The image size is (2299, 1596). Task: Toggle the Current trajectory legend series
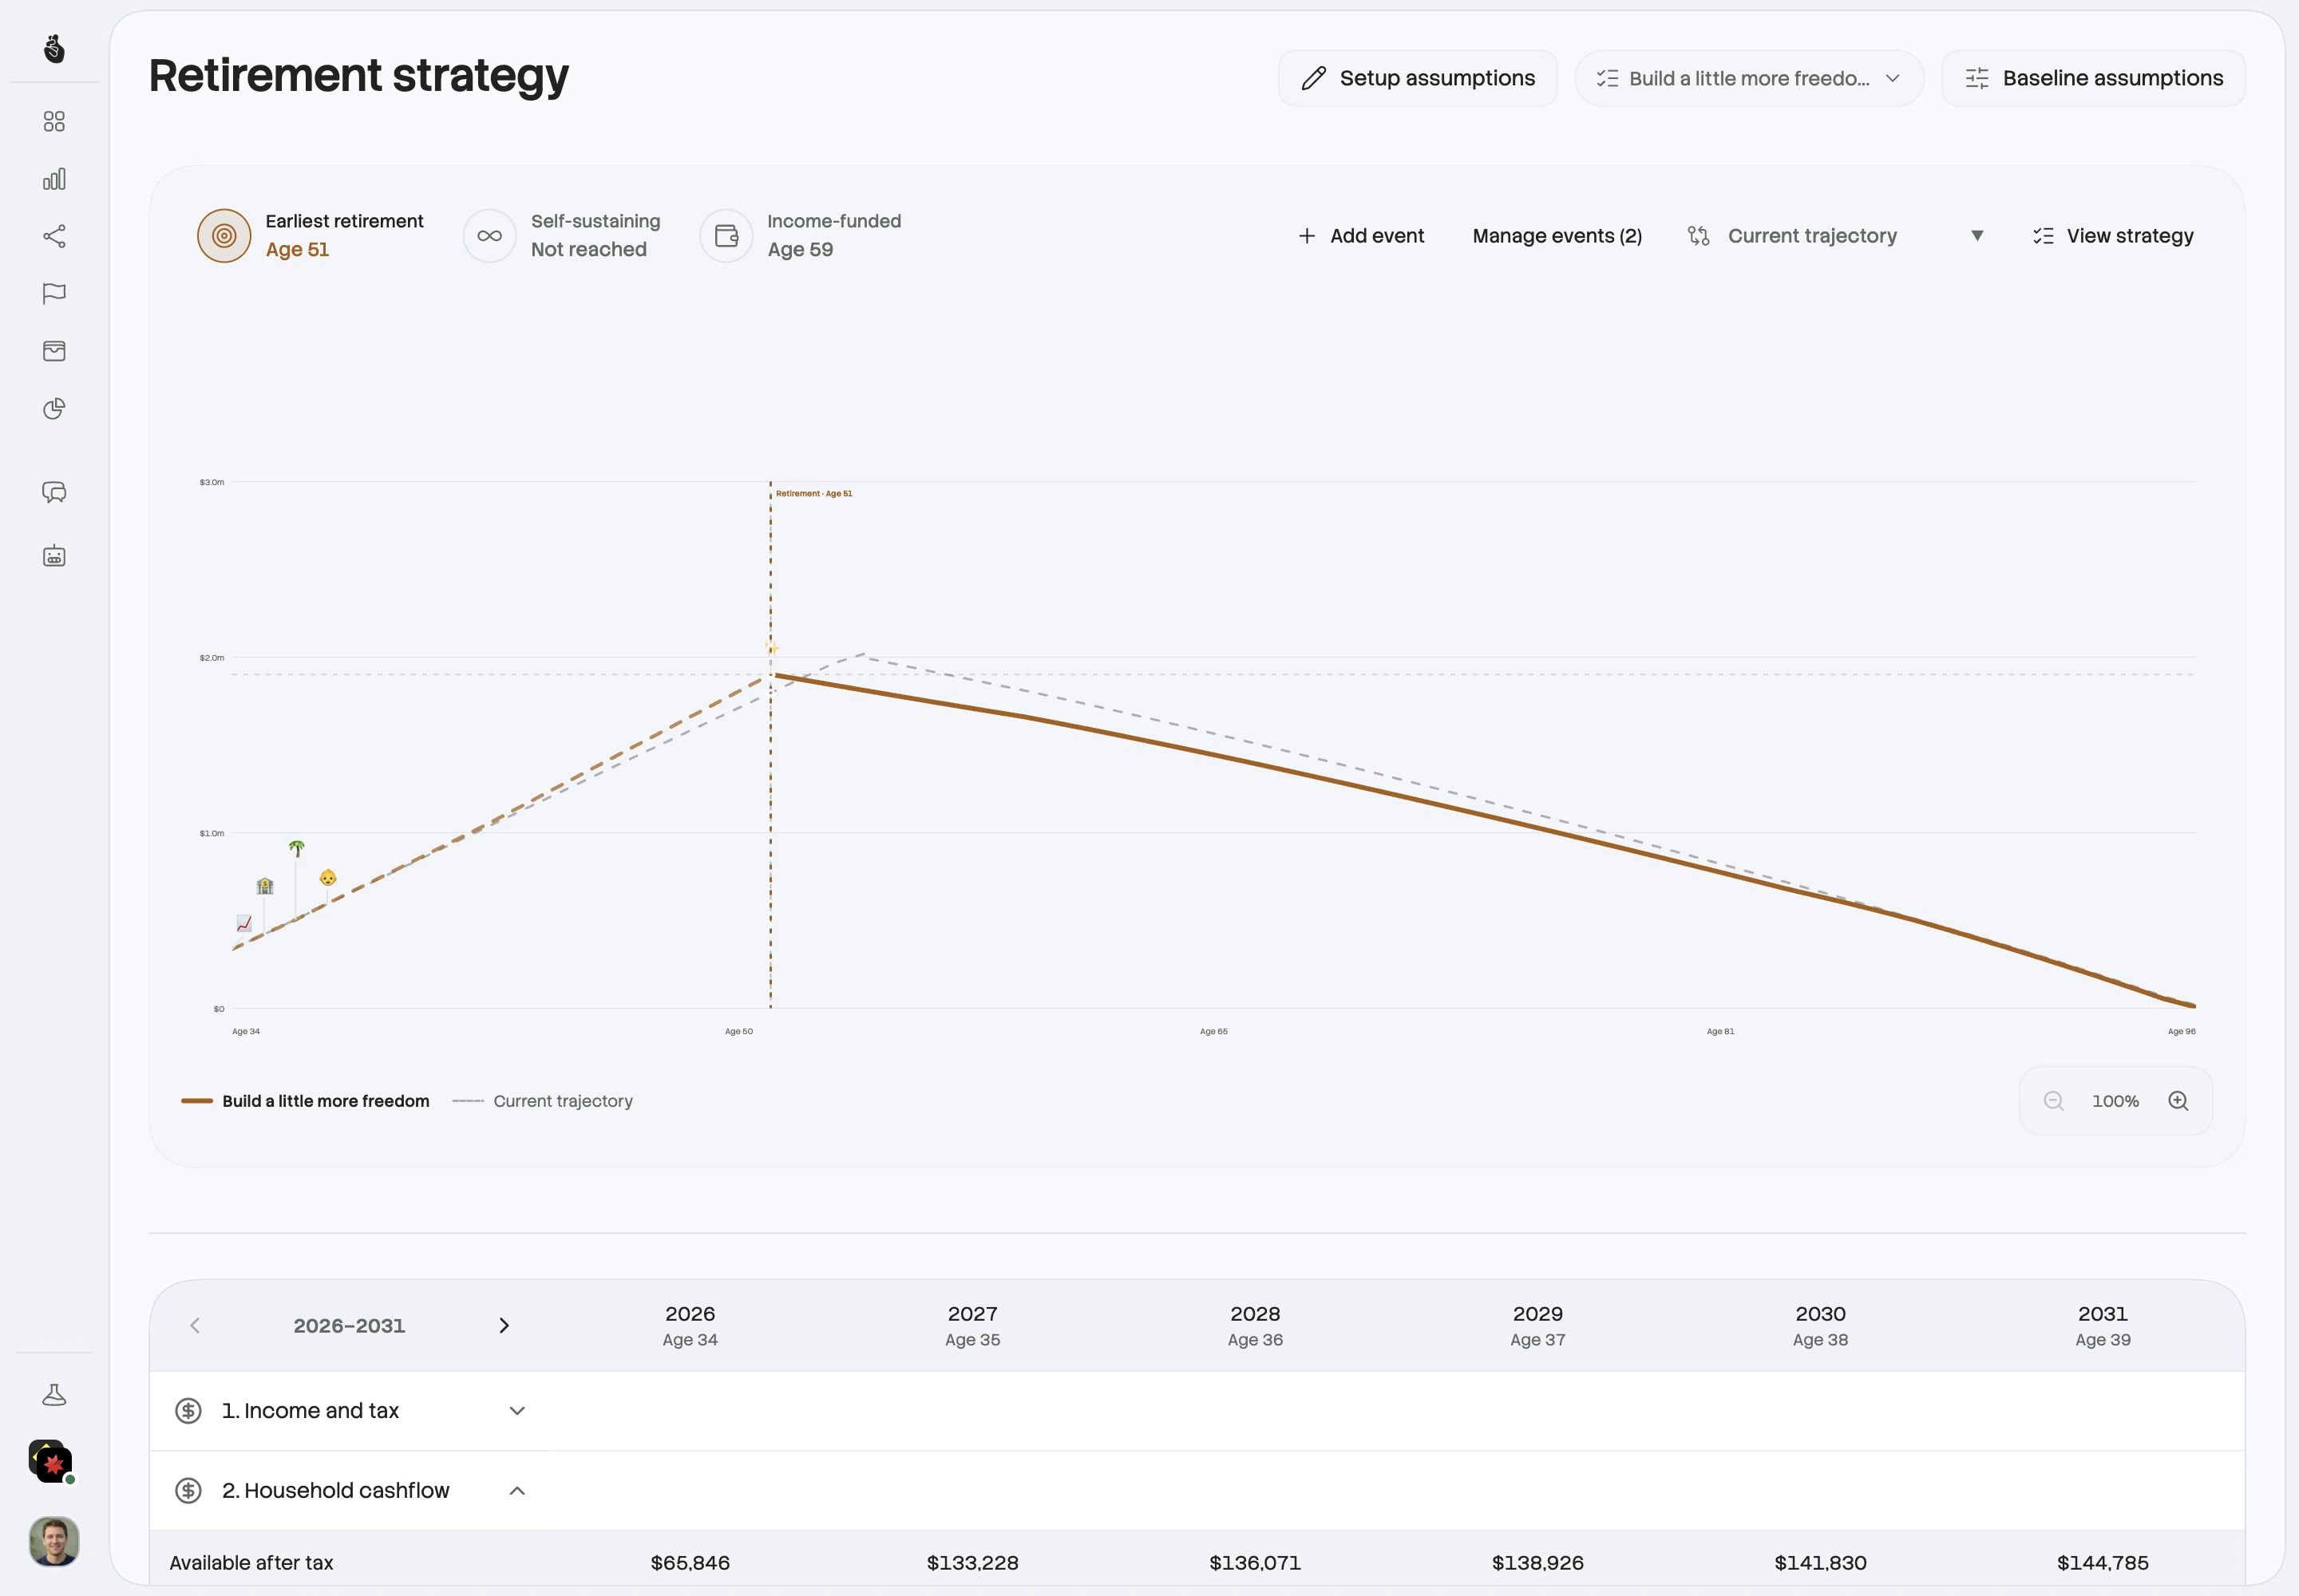[x=542, y=1101]
